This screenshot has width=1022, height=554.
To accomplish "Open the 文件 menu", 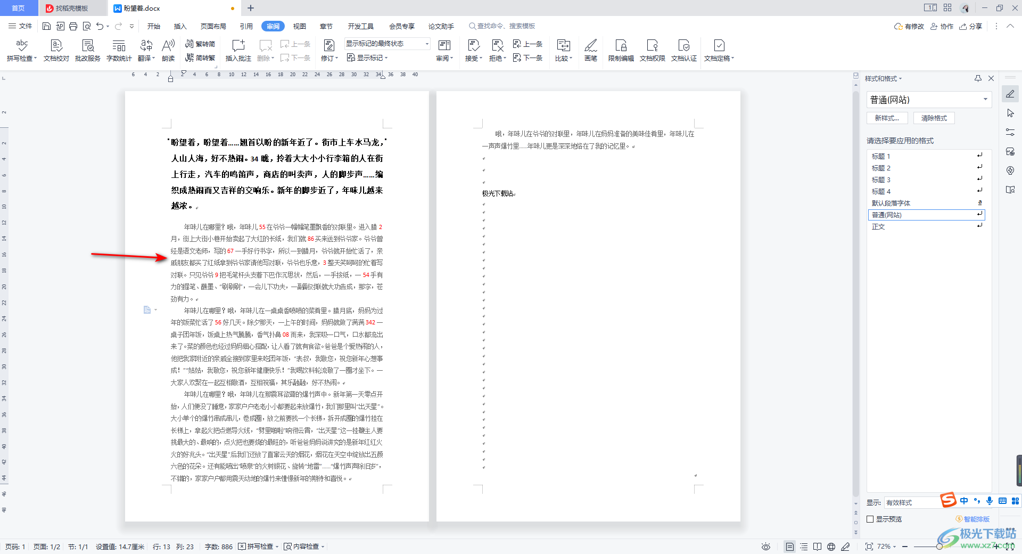I will tap(20, 26).
